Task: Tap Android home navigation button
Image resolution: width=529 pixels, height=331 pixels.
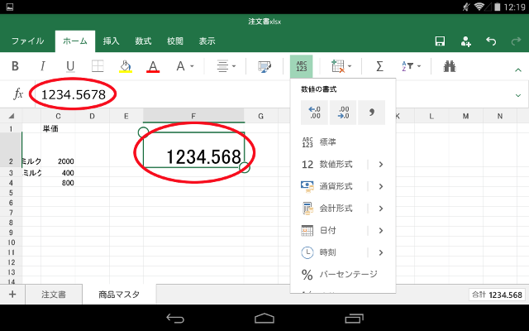Action: coord(264,318)
